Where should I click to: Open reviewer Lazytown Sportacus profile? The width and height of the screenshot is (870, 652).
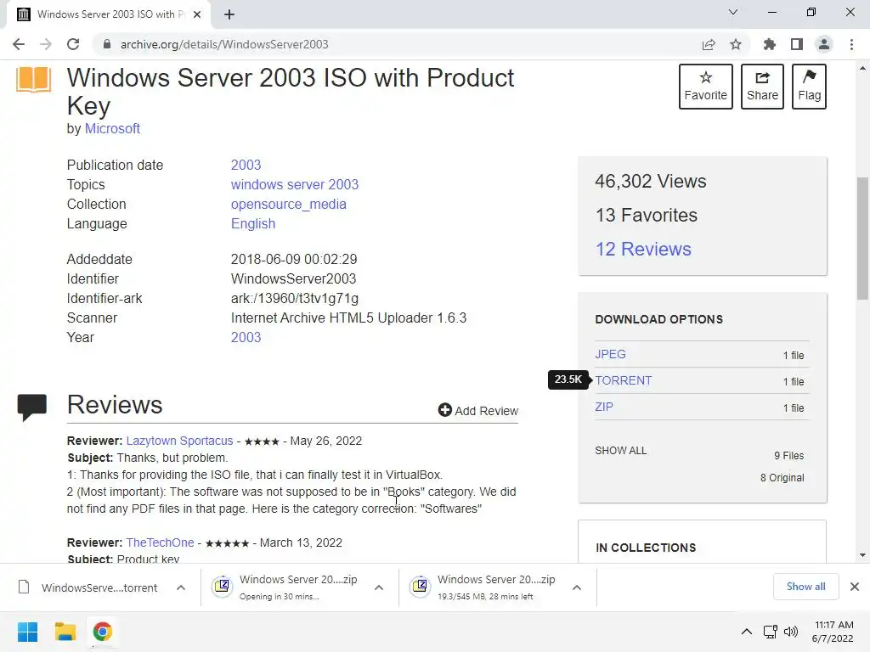pos(179,441)
